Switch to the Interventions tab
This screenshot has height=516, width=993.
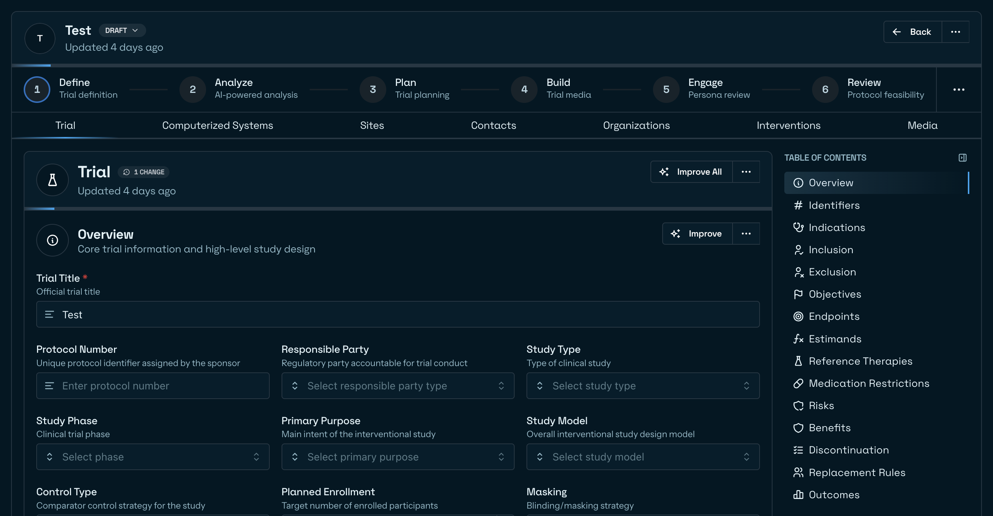(x=788, y=125)
